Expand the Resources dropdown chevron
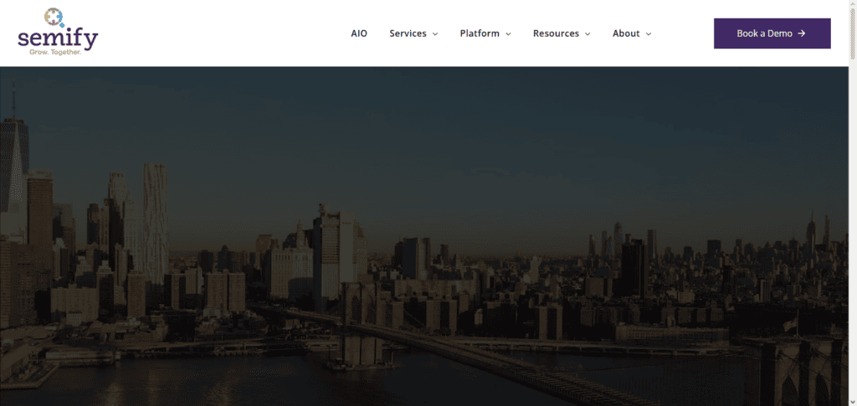 (x=588, y=33)
